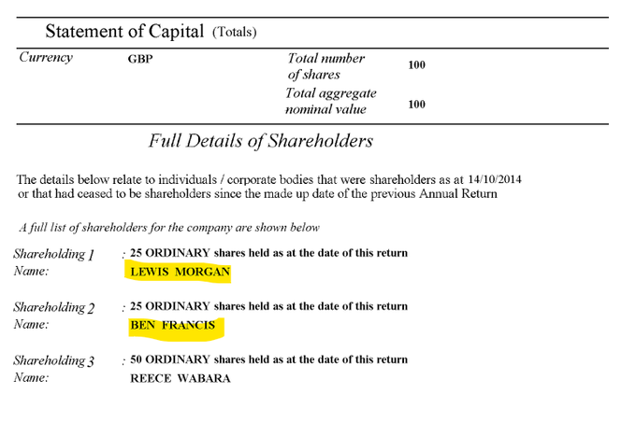Image resolution: width=636 pixels, height=422 pixels.
Task: Select the total number of shares value 100
Action: (416, 65)
